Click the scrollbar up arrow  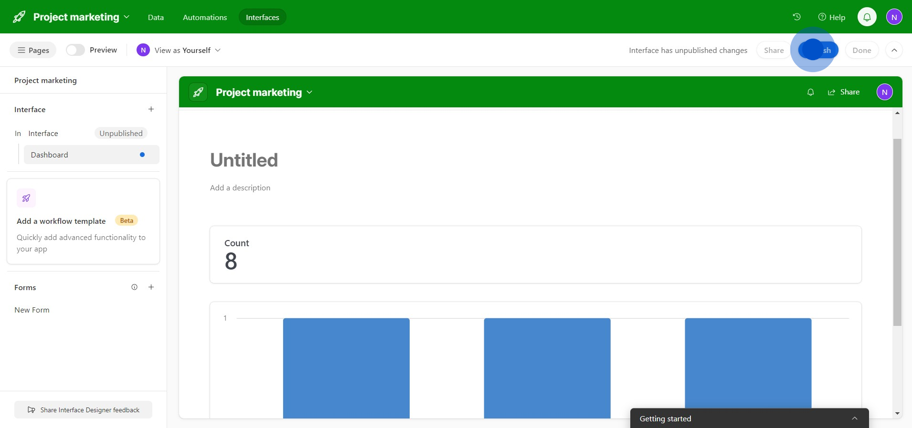click(897, 113)
